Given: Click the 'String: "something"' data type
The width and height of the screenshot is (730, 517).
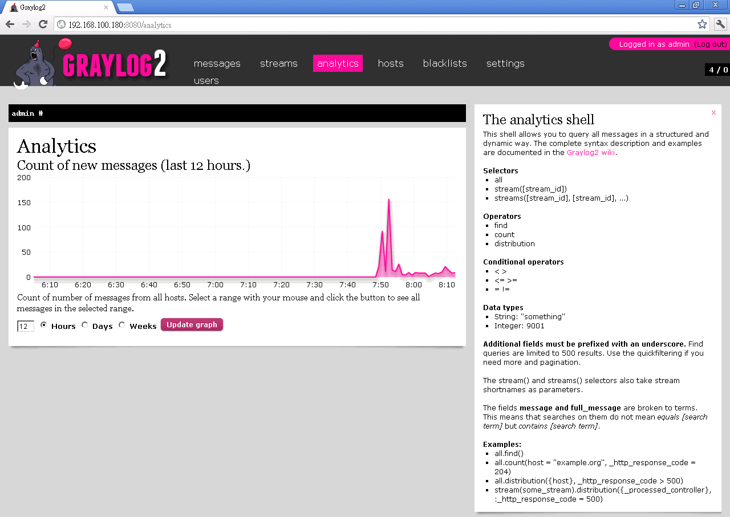Looking at the screenshot, I should pos(530,316).
